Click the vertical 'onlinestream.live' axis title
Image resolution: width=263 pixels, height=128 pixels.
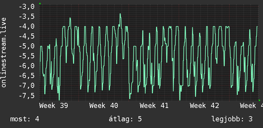[x=4, y=52]
